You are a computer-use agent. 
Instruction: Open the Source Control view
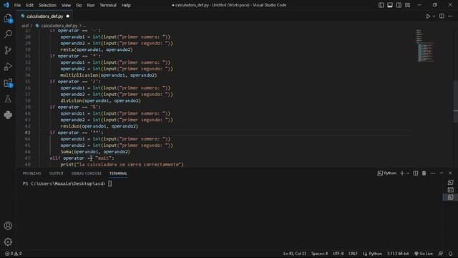click(8, 50)
